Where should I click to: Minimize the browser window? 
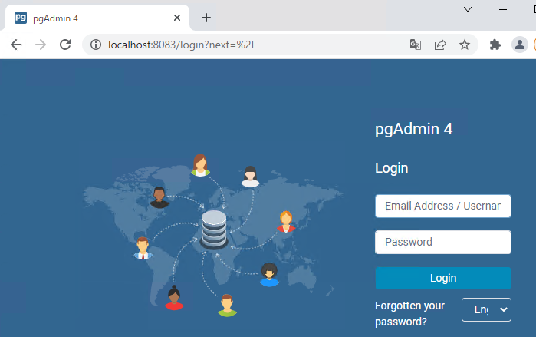click(503, 9)
